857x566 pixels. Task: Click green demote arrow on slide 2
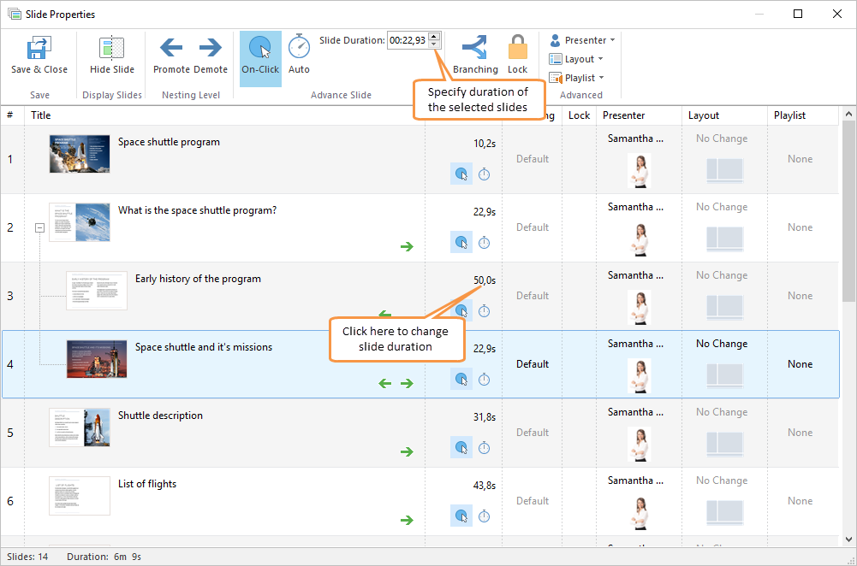pyautogui.click(x=407, y=247)
